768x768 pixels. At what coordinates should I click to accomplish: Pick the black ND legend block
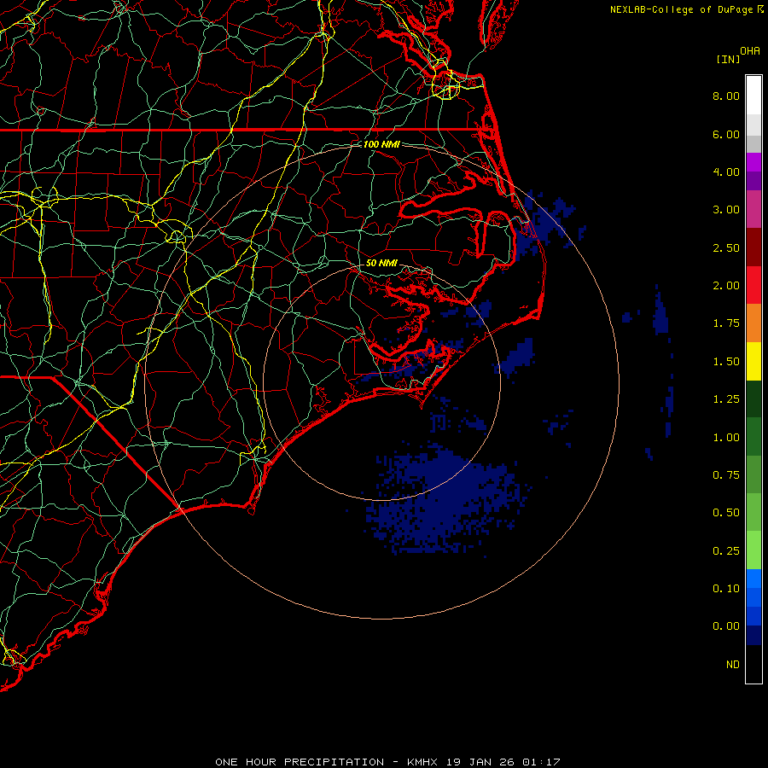753,664
